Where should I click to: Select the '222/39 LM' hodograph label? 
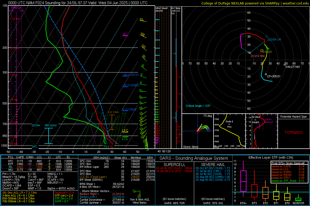tap(274, 40)
